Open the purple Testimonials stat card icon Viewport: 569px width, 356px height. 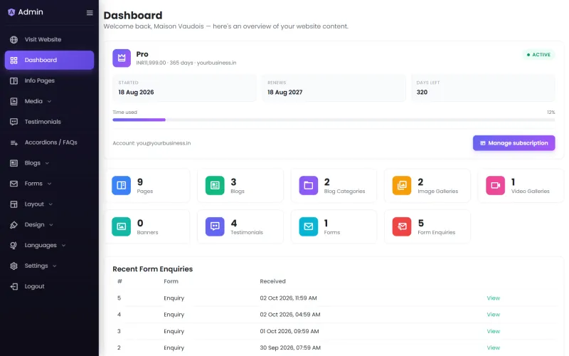(x=215, y=226)
